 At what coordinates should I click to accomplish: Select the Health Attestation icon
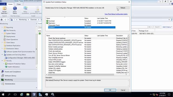coord(6,67)
